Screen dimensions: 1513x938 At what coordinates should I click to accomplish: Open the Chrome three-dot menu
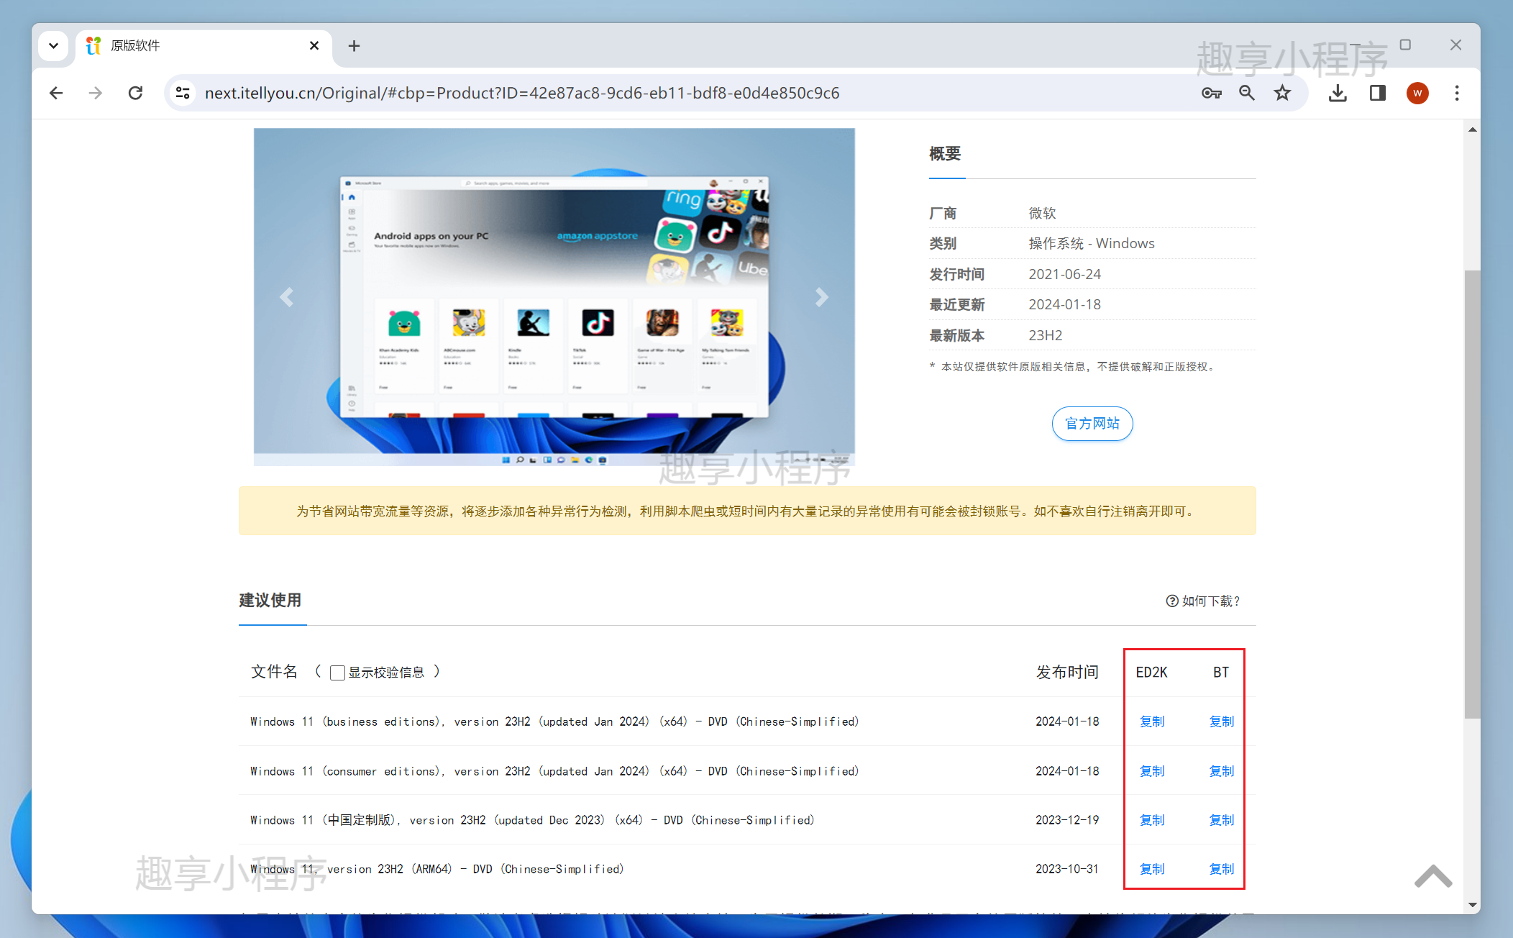(x=1457, y=93)
